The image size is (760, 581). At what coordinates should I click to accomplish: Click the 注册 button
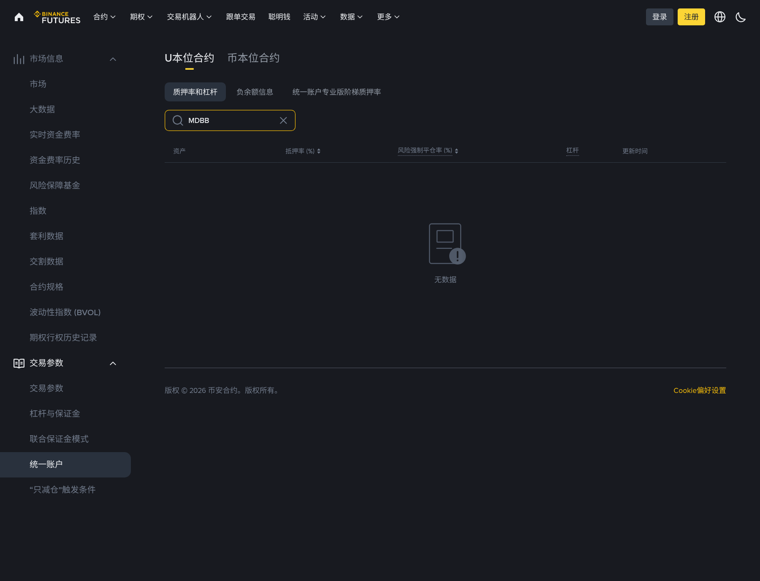[x=691, y=17]
